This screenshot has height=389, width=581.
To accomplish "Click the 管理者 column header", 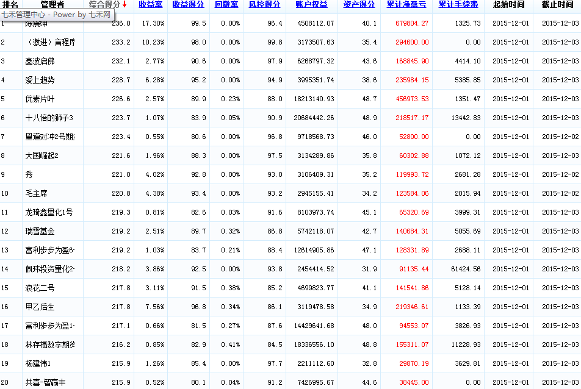I will pyautogui.click(x=52, y=4).
